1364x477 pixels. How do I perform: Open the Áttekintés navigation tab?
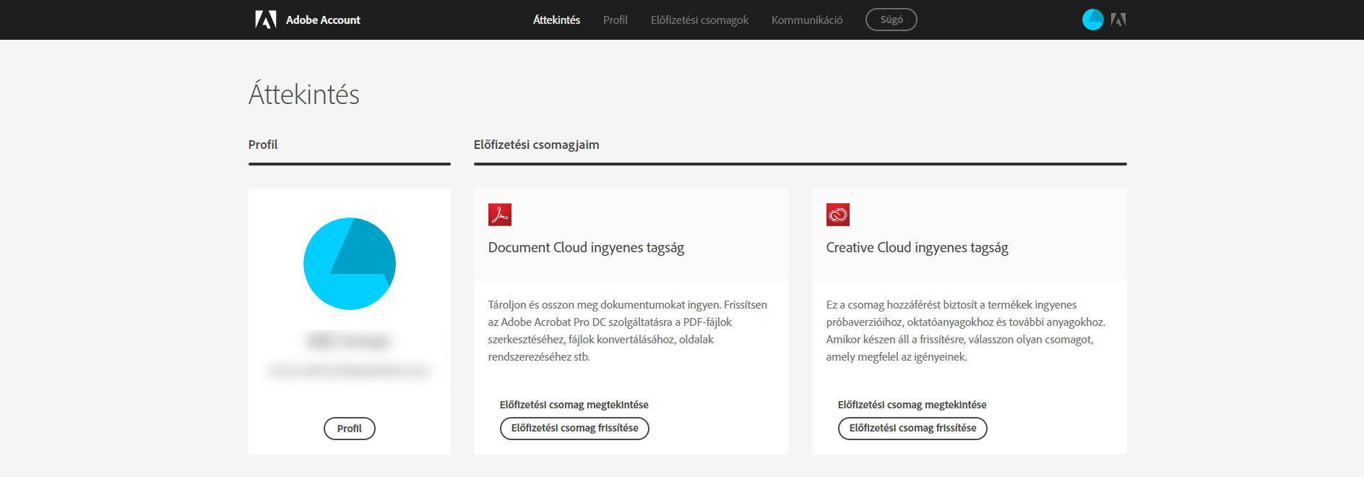[x=556, y=20]
